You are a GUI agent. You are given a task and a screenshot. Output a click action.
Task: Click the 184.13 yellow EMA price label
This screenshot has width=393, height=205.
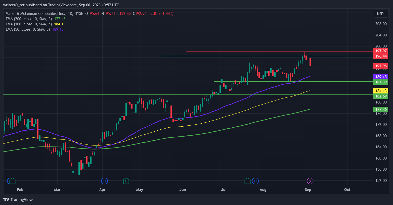pos(381,91)
